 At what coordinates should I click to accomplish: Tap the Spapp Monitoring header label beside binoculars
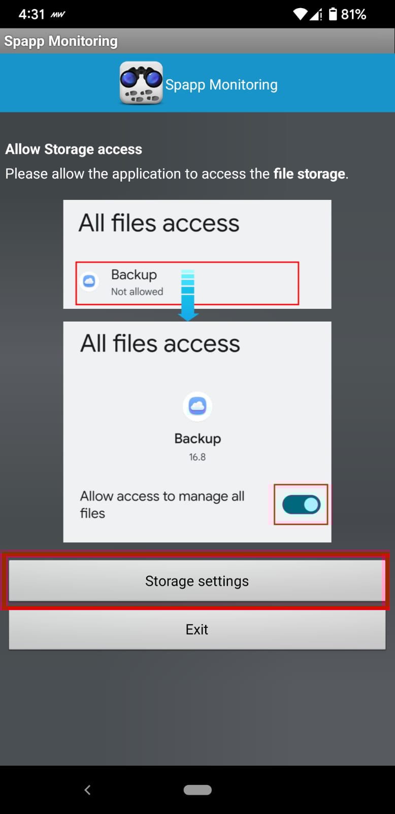click(x=221, y=84)
